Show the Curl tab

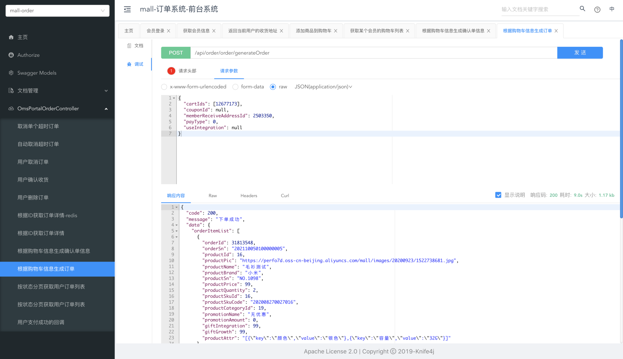pyautogui.click(x=285, y=196)
